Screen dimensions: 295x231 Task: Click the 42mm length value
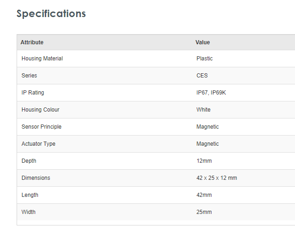tap(204, 195)
